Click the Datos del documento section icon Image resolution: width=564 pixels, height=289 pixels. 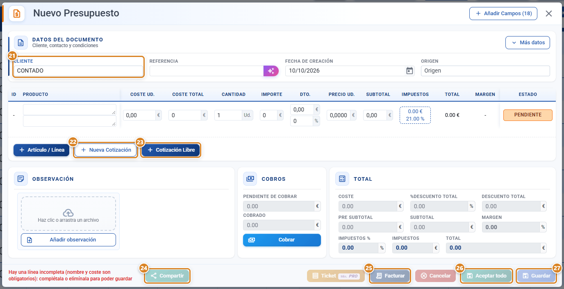click(21, 43)
